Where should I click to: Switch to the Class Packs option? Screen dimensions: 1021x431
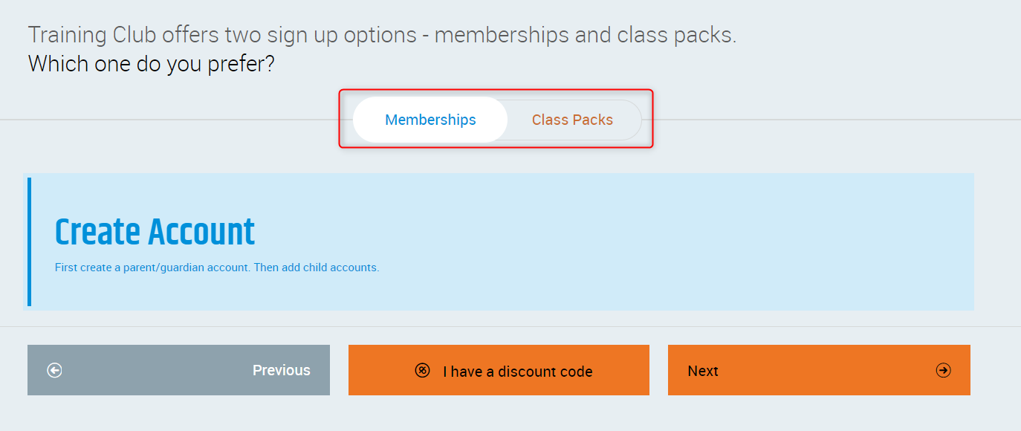[x=572, y=120]
